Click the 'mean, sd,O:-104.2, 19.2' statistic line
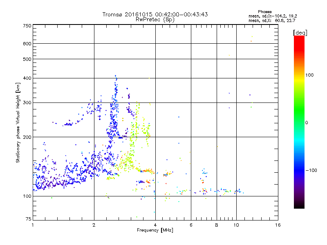327x245 pixels. [273, 16]
